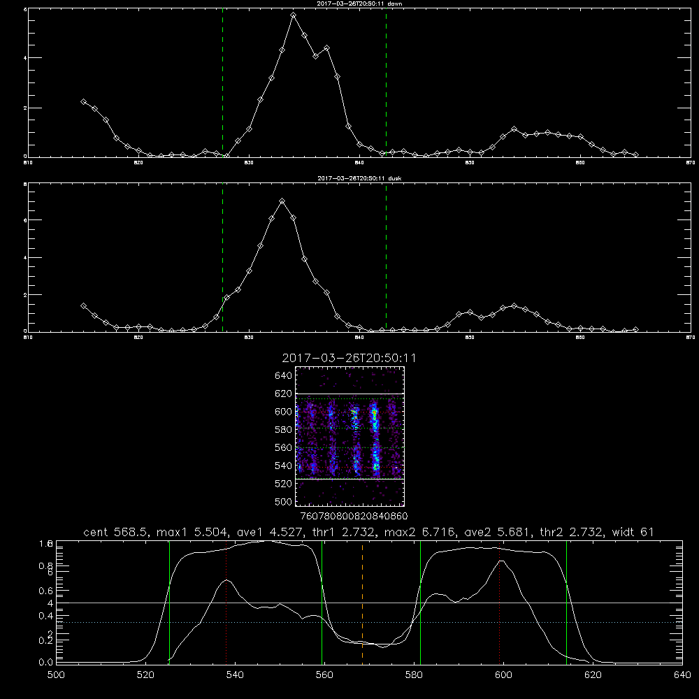Click bottom plot x-axis label 620

click(x=593, y=675)
